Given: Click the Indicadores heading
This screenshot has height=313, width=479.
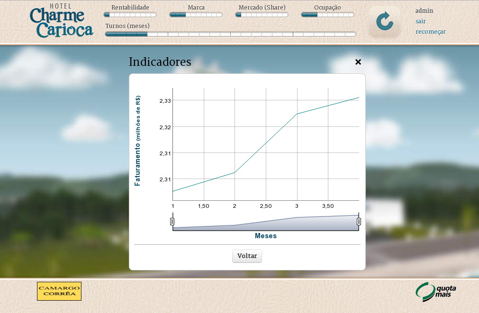Looking at the screenshot, I should coord(160,62).
